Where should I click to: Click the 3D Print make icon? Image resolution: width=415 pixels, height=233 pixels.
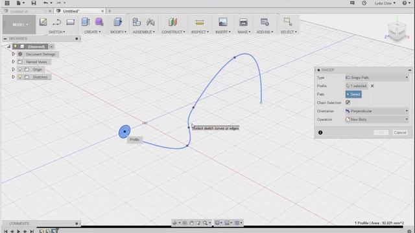(x=243, y=22)
